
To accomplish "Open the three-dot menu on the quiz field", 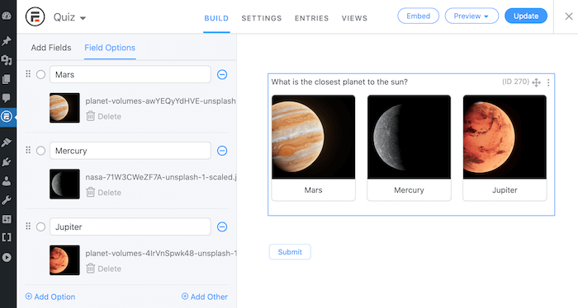I will 548,82.
